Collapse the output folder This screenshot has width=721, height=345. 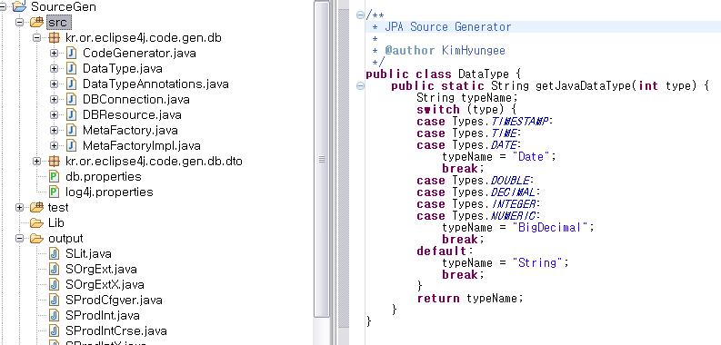pyautogui.click(x=20, y=239)
